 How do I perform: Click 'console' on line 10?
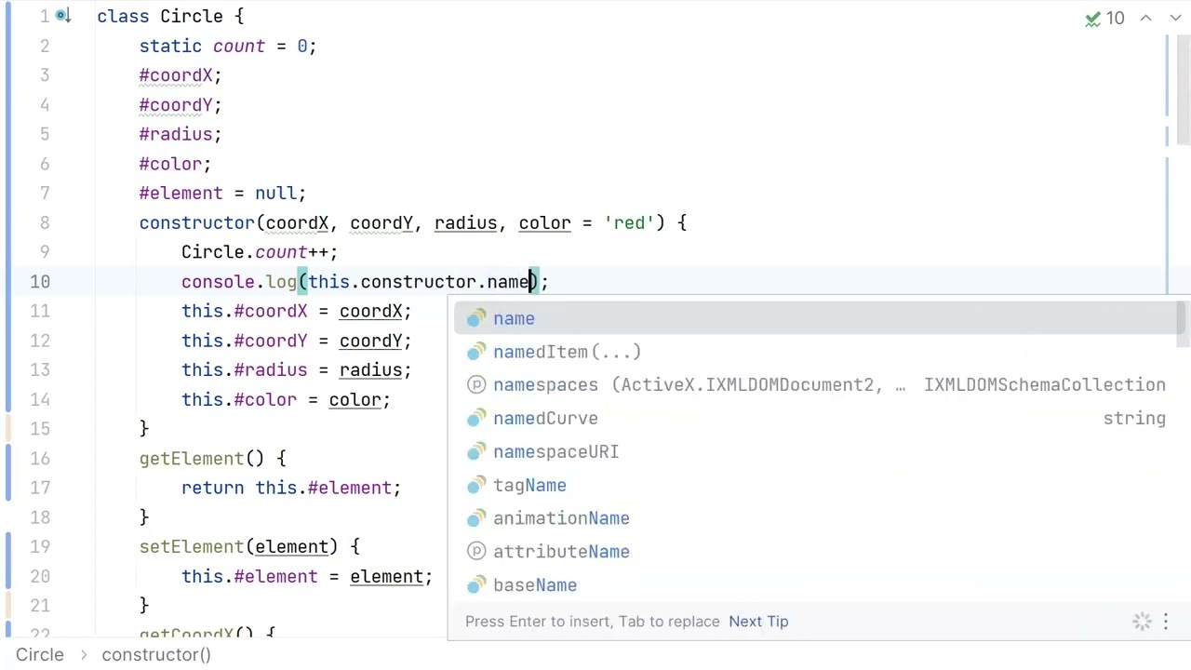click(218, 282)
